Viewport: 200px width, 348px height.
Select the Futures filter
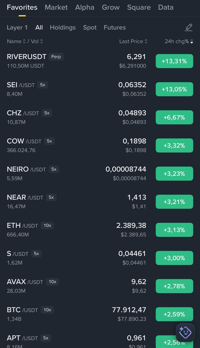coord(115,28)
